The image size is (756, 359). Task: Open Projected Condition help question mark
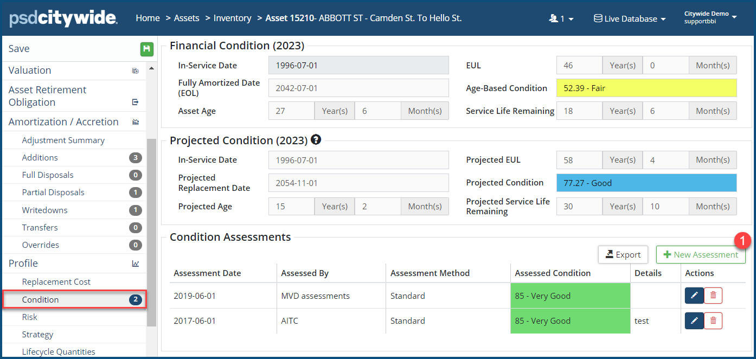click(x=316, y=140)
